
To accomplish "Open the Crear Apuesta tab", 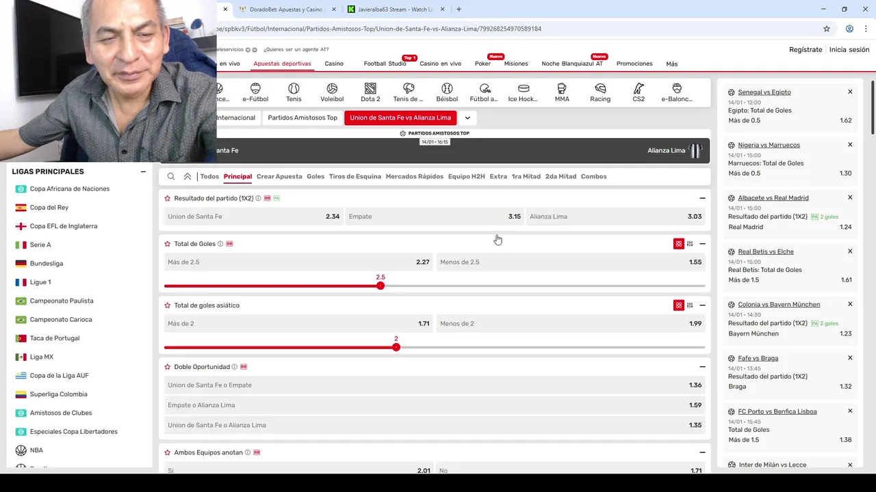I will coord(279,176).
